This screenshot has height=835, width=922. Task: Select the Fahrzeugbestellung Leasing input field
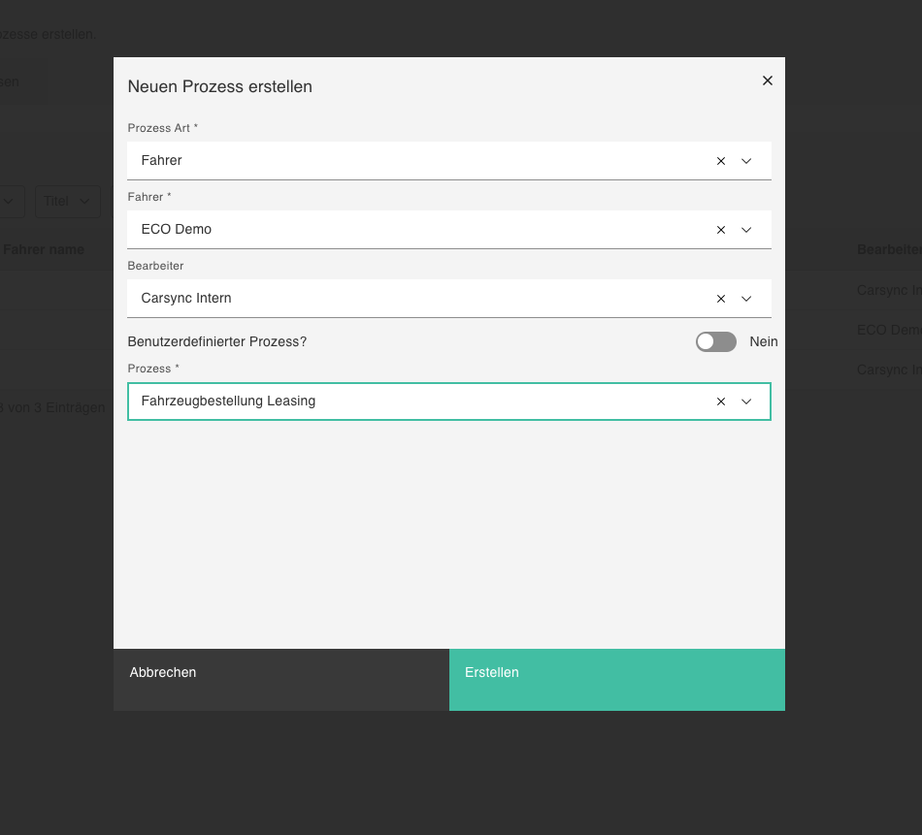click(449, 401)
